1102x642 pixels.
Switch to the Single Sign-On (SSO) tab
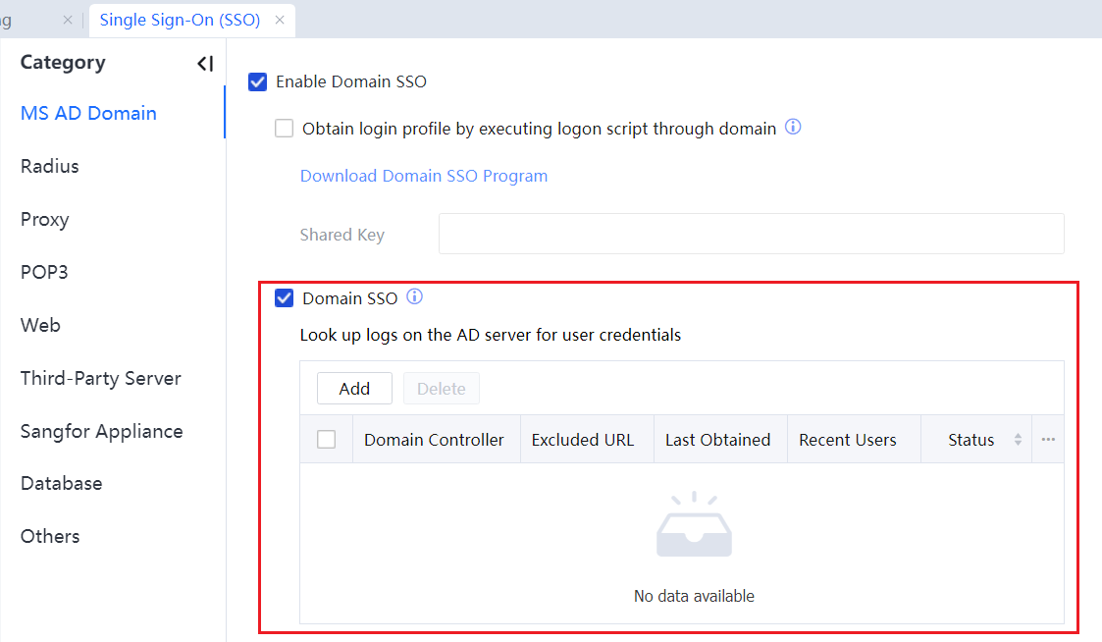[180, 20]
